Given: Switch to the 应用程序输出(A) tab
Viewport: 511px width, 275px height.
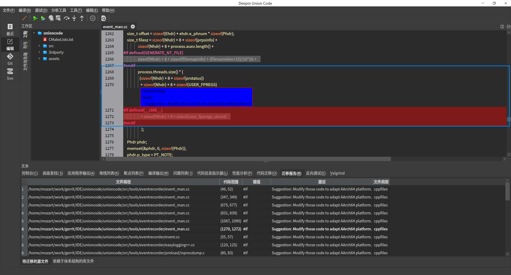Looking at the screenshot, I should pyautogui.click(x=81, y=173).
